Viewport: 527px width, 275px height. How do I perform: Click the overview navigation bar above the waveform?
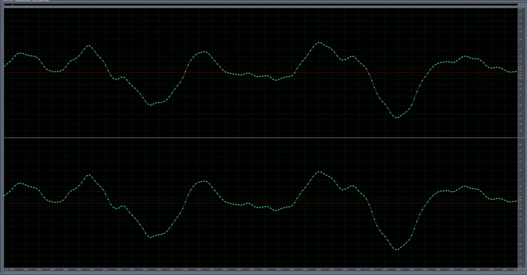tap(261, 5)
